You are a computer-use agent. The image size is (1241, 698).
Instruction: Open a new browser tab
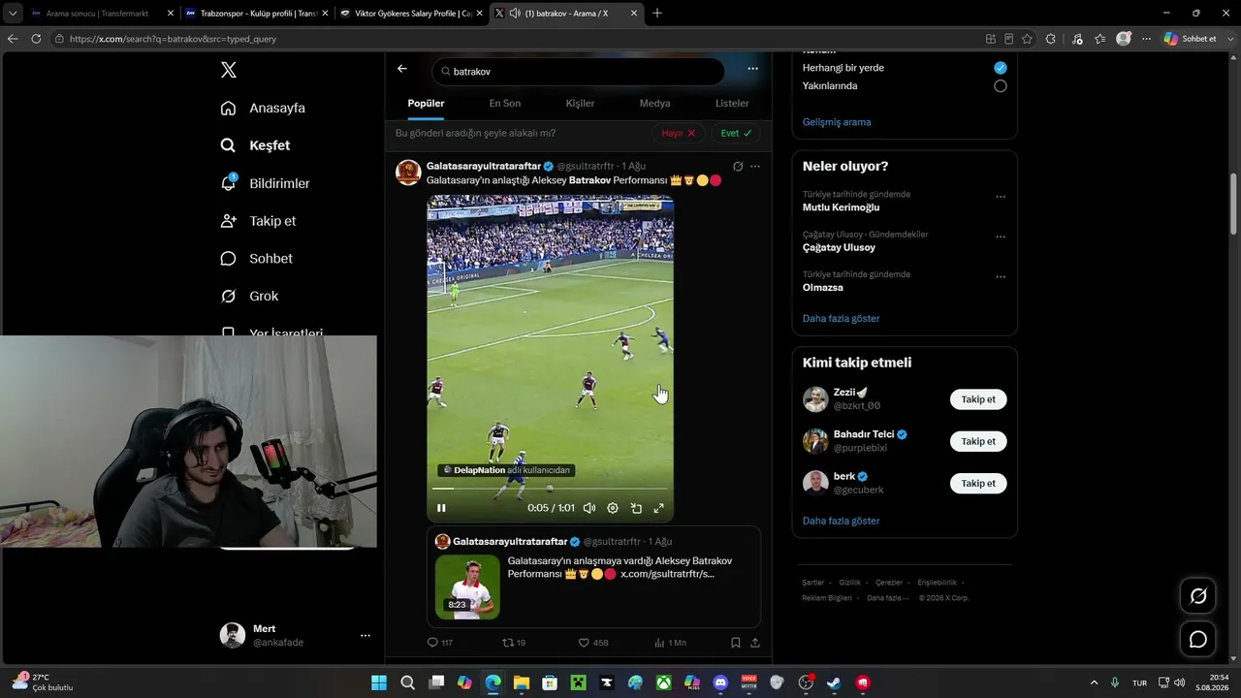[x=657, y=14]
